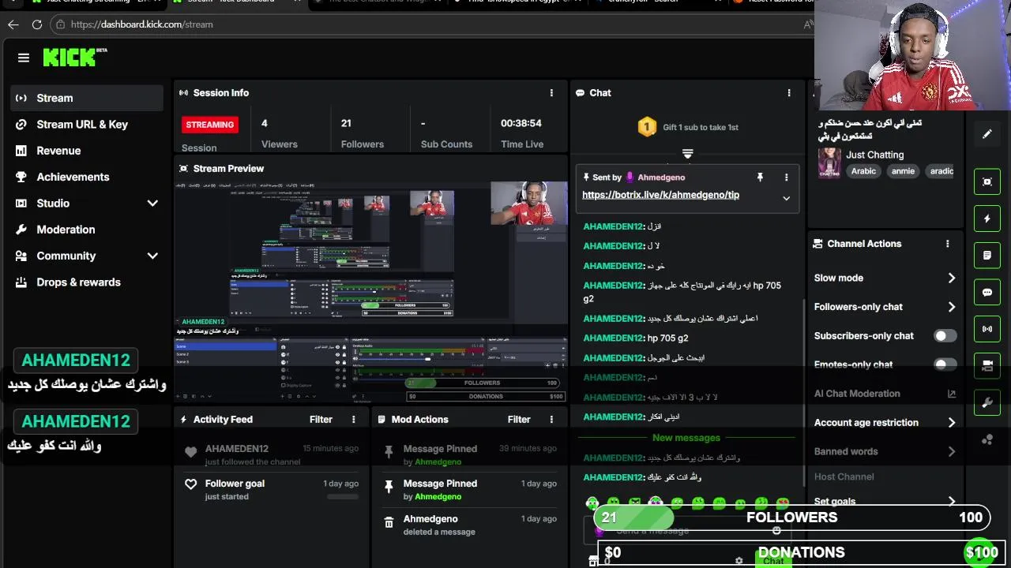Open Mod Actions three-dot menu
Screen dimensions: 1011x568
(551, 420)
